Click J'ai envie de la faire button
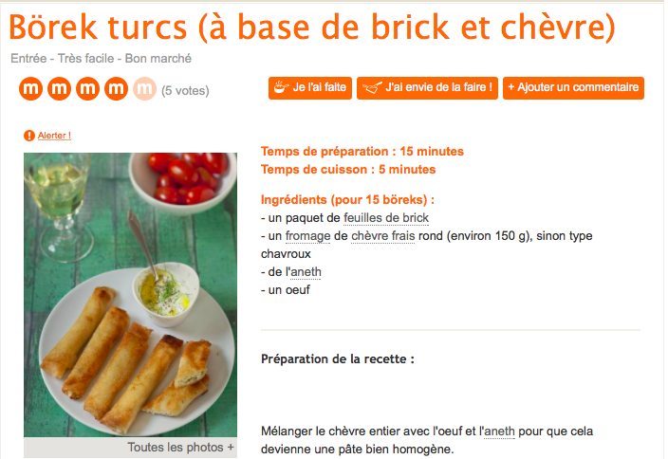The height and width of the screenshot is (459, 668). [x=427, y=87]
